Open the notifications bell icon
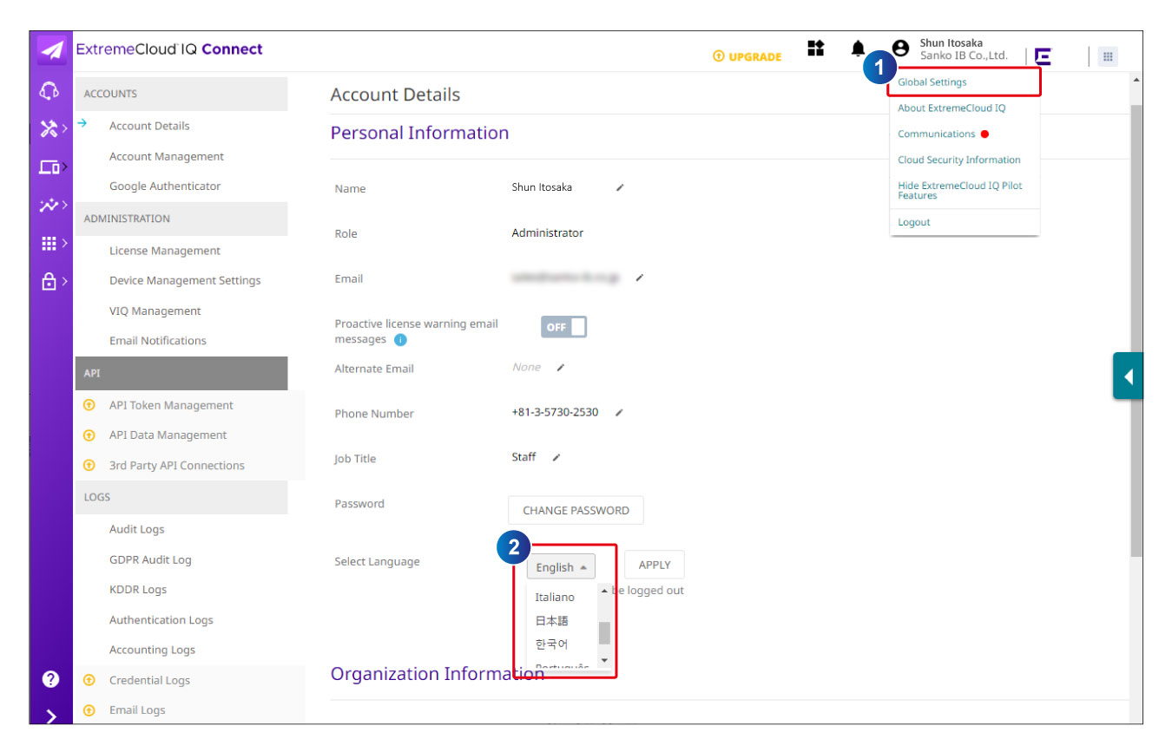The height and width of the screenshot is (752, 1172). (x=858, y=49)
